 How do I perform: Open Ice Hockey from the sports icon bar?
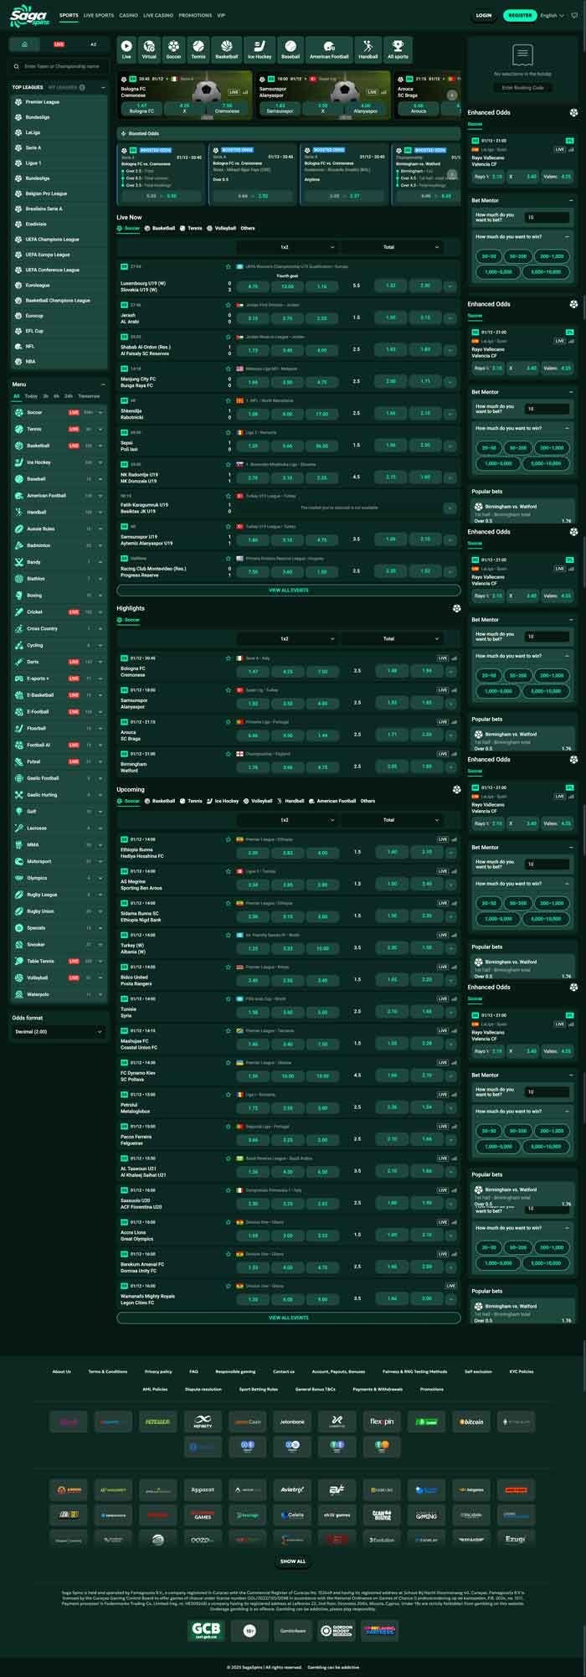[x=260, y=49]
